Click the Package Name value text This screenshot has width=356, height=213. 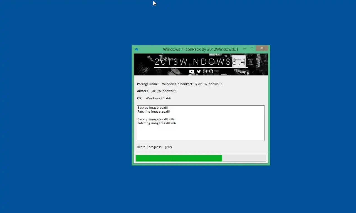coord(192,84)
